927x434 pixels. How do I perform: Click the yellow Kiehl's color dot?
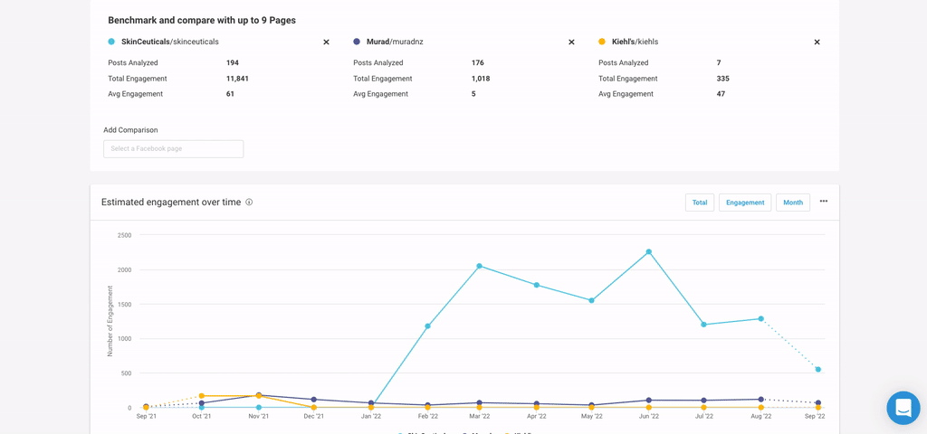[x=602, y=42]
